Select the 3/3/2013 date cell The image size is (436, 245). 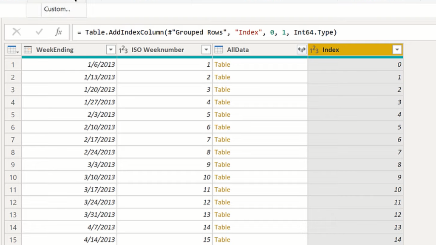coord(70,164)
